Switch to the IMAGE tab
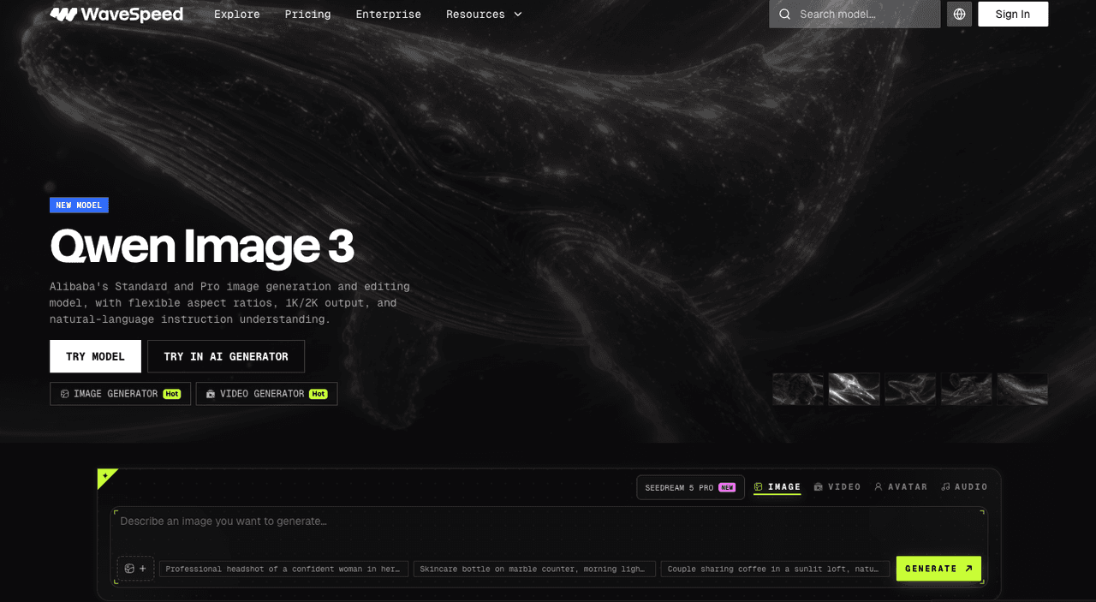1096x602 pixels. pos(777,487)
